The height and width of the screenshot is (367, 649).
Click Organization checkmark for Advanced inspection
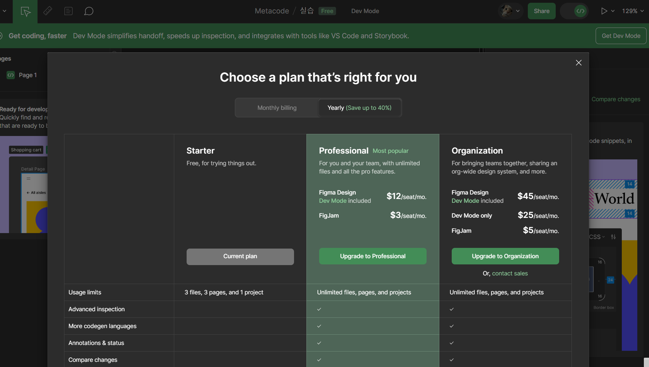pos(452,309)
